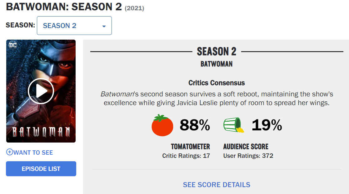Viewport: 349px width, 194px height.
Task: Select the Tomatometer label
Action: pyautogui.click(x=190, y=147)
